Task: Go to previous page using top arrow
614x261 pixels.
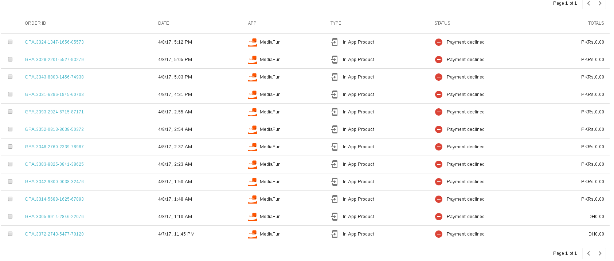Action: (588, 3)
